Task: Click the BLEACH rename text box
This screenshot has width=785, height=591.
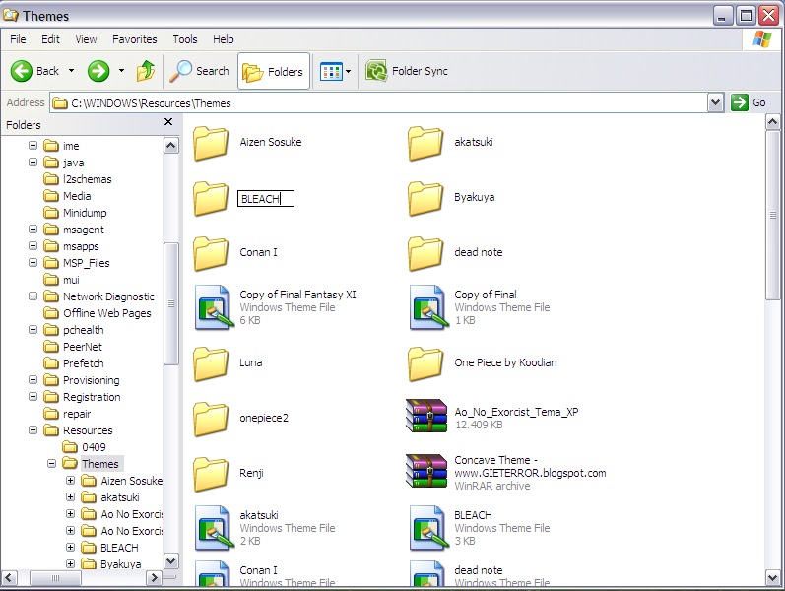Action: (x=266, y=199)
